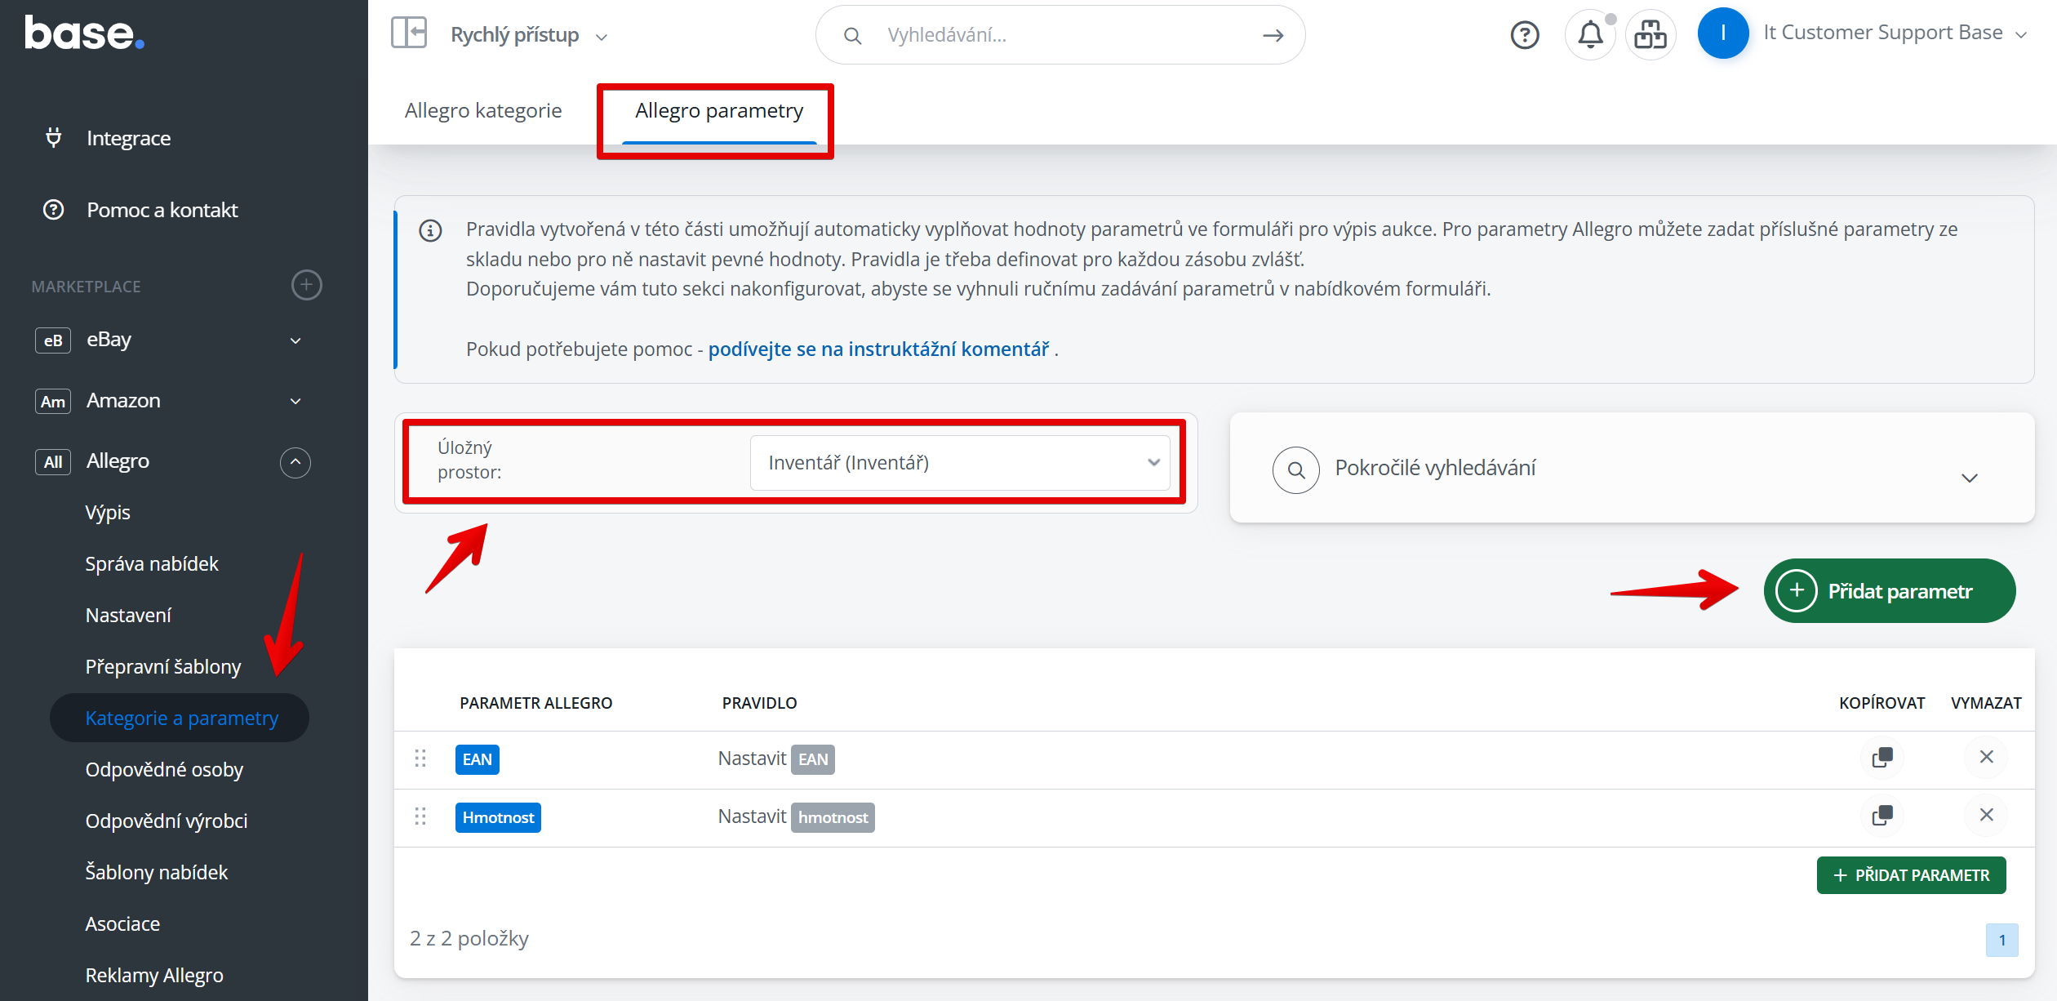Click the grey EAN rule value tag
The image size is (2057, 1001).
813,759
